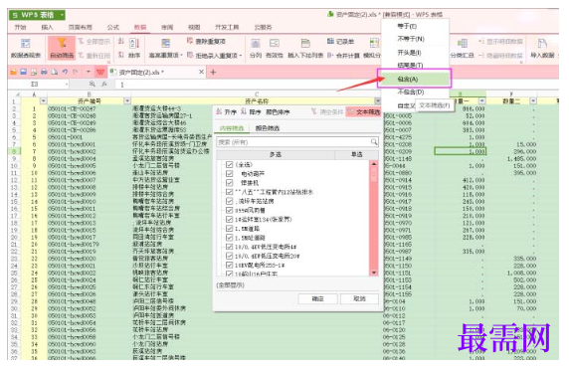569x369 pixels.
Task: Click the 降序 descending icon in filter panel
Action: [244, 111]
